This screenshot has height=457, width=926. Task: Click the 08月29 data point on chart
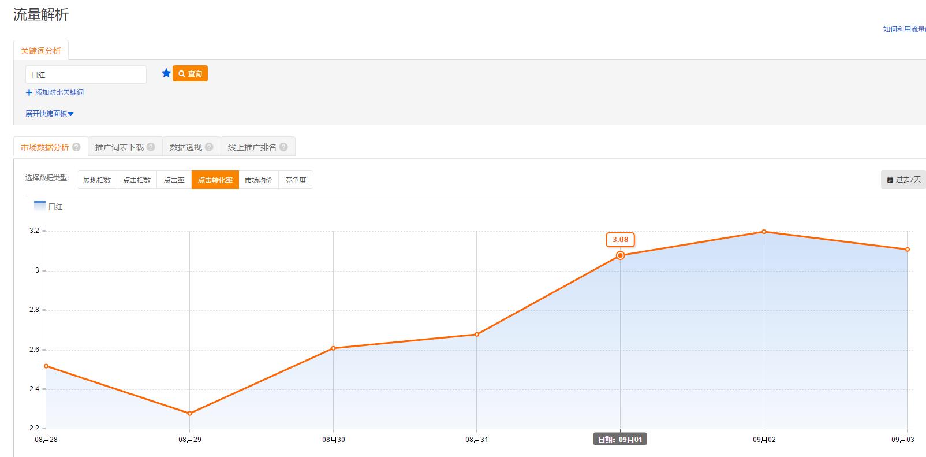tap(190, 414)
